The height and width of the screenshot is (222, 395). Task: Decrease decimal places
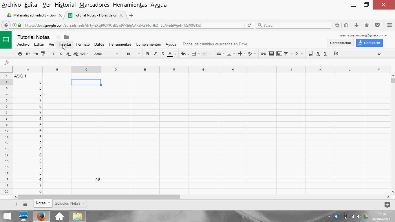pyautogui.click(x=68, y=54)
